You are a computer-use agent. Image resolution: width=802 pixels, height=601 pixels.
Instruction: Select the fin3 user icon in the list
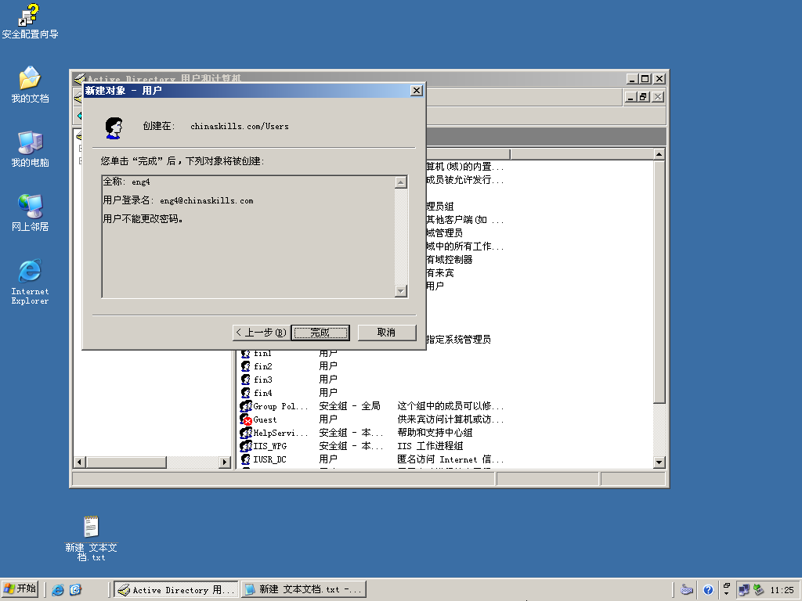(245, 380)
